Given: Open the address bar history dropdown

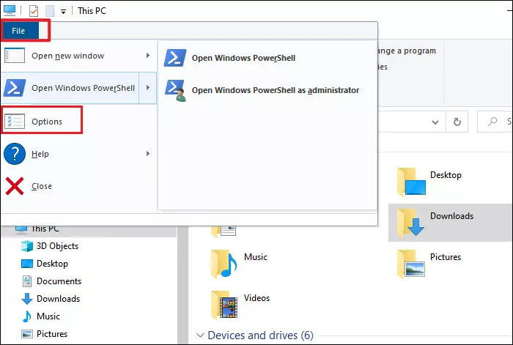Looking at the screenshot, I should (435, 122).
